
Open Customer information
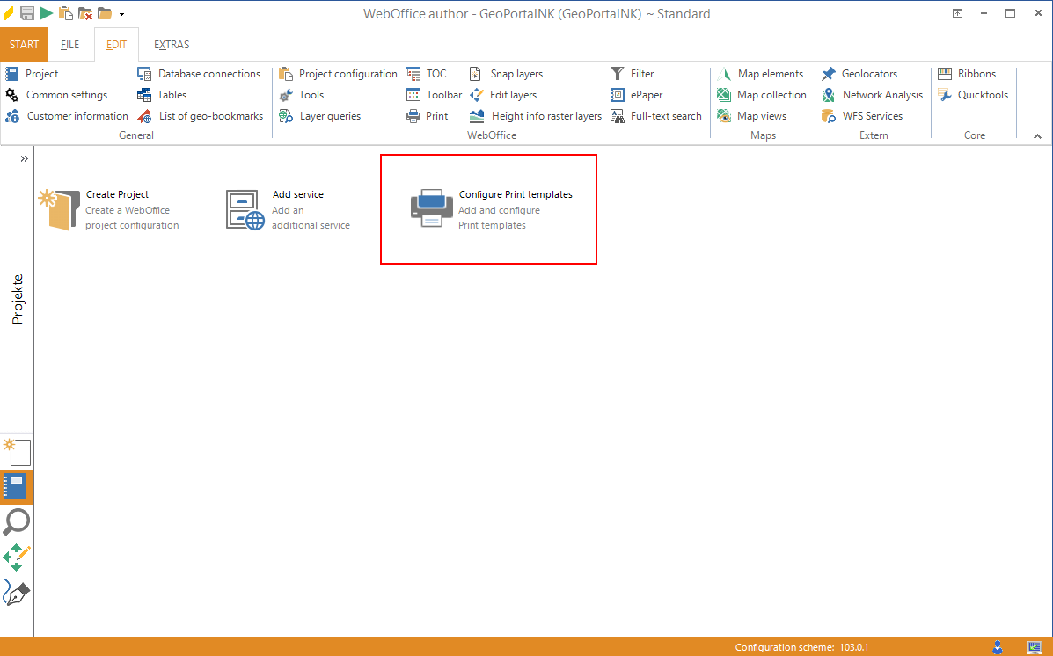pyautogui.click(x=67, y=116)
